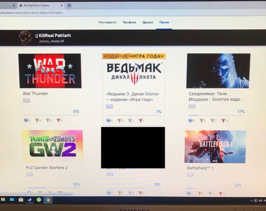Viewport: 266px width, 211px height.
Task: Click War Thunder bronze trophy icon
Action: 58,120
